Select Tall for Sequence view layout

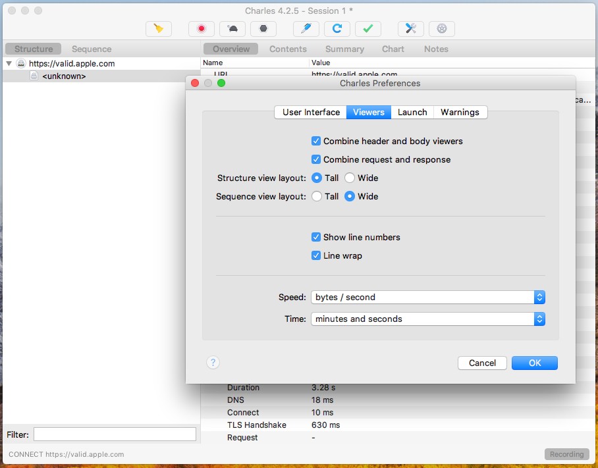(317, 196)
